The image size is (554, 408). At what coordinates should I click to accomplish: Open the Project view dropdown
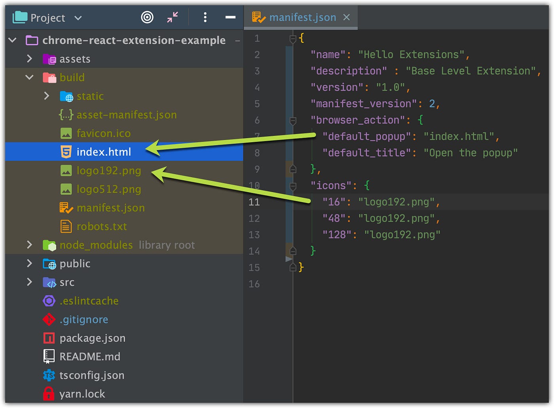(x=78, y=18)
